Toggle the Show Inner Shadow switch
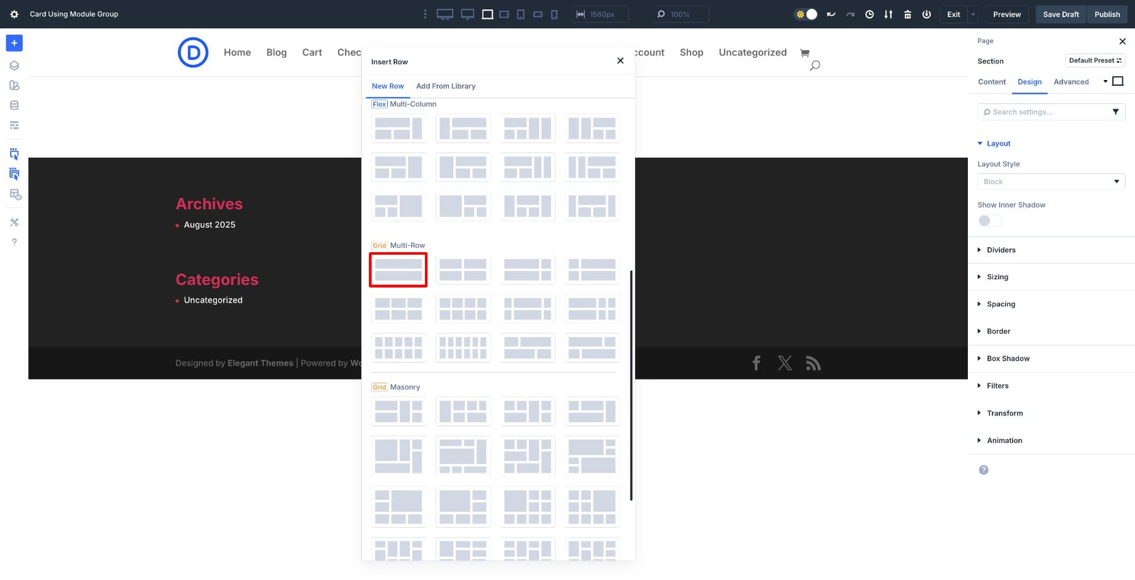Viewport: 1135px width, 580px height. click(989, 221)
